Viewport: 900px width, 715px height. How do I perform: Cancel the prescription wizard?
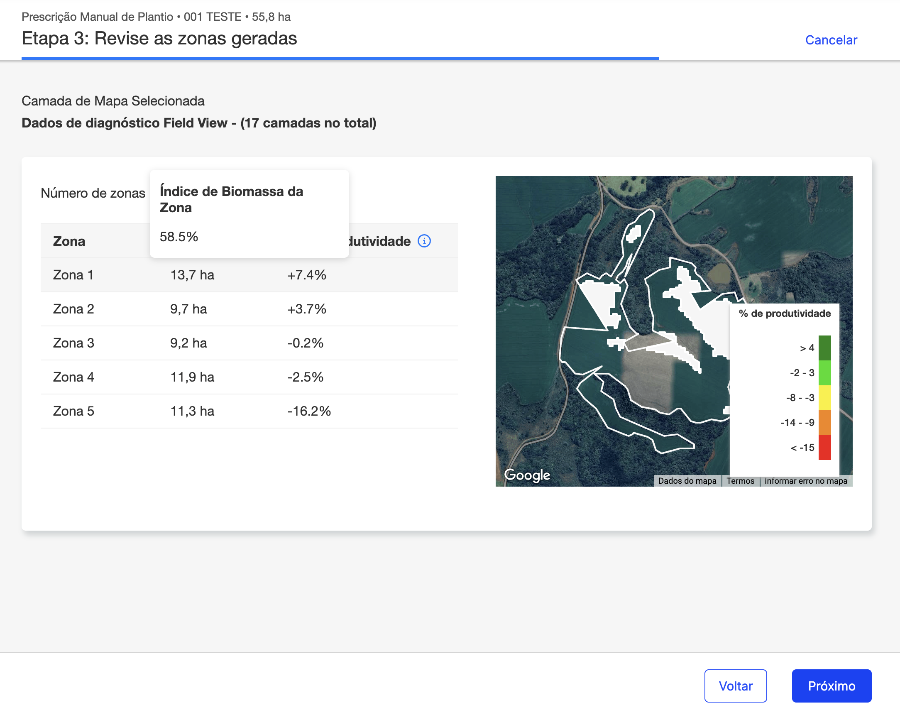(831, 40)
